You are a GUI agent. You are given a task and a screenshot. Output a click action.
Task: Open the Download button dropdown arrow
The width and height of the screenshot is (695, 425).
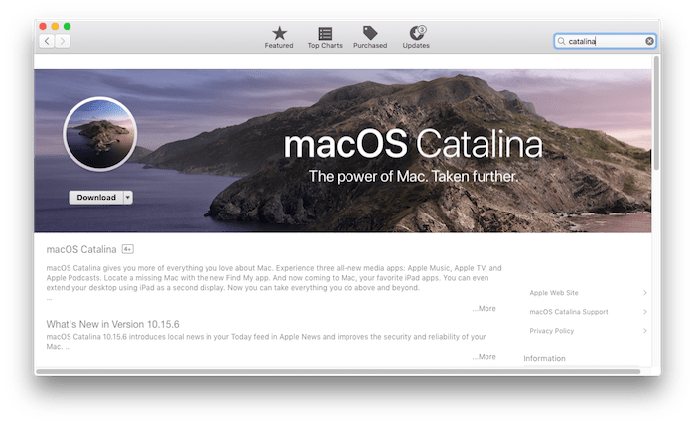pyautogui.click(x=128, y=198)
